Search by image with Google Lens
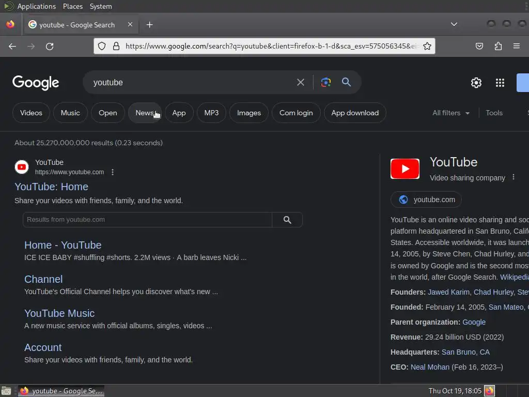The image size is (529, 397). [x=325, y=82]
